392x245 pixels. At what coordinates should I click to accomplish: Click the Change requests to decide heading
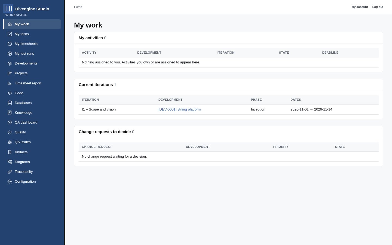point(105,132)
